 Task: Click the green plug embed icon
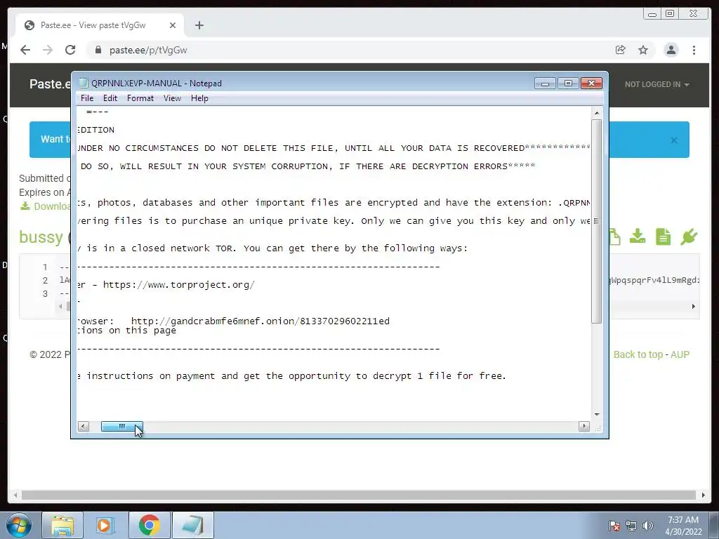click(x=689, y=237)
